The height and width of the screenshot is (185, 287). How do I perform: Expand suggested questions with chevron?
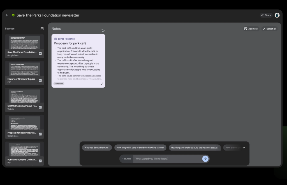pyautogui.click(x=244, y=148)
